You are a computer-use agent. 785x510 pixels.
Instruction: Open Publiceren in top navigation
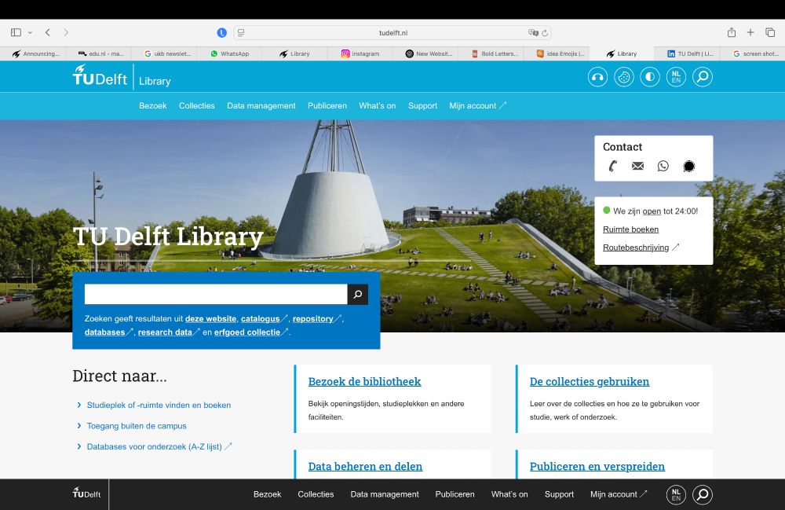tap(327, 106)
